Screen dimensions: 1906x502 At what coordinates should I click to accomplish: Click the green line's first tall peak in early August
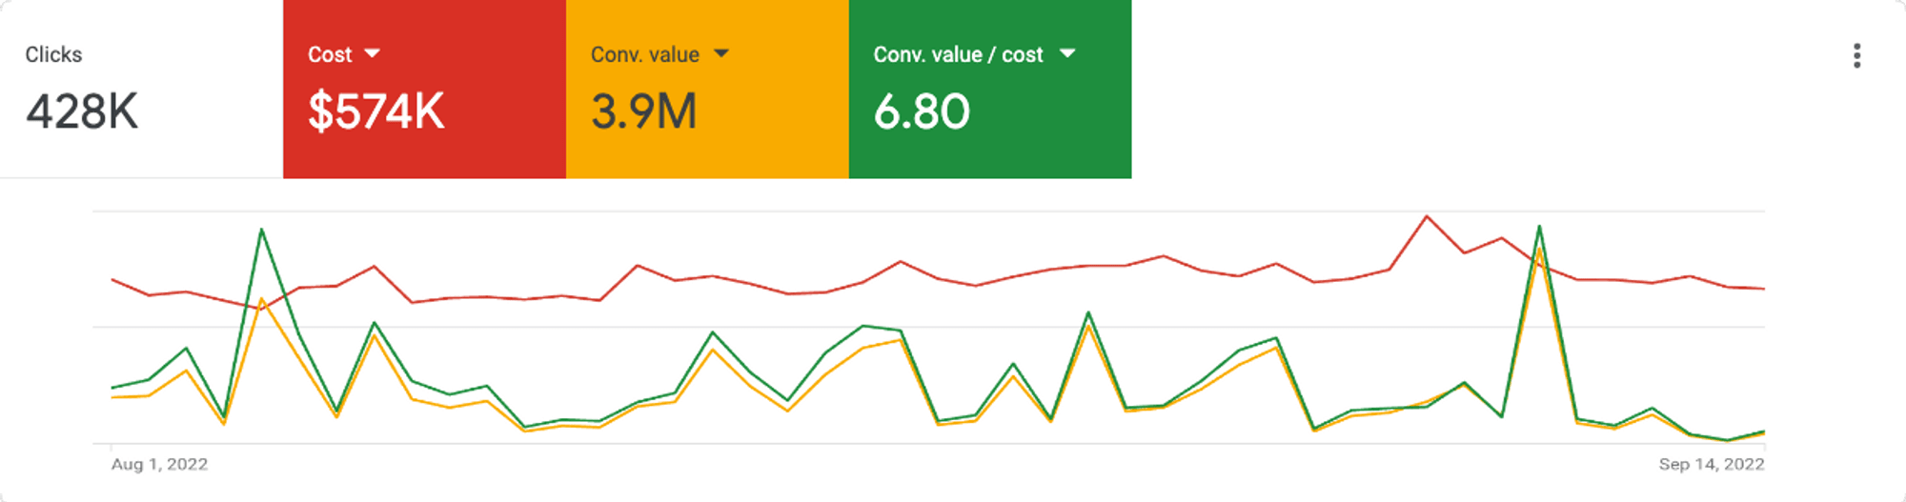[x=261, y=230]
